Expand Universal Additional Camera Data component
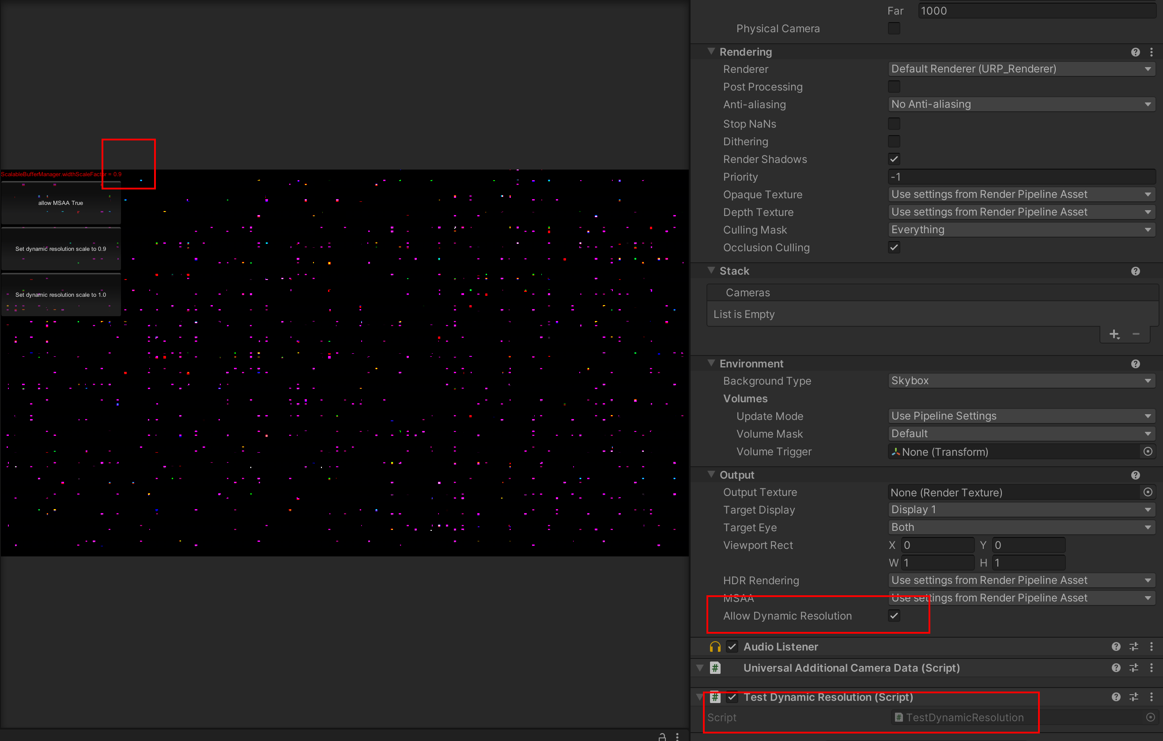Screen dimensions: 1163x741 (x=700, y=668)
